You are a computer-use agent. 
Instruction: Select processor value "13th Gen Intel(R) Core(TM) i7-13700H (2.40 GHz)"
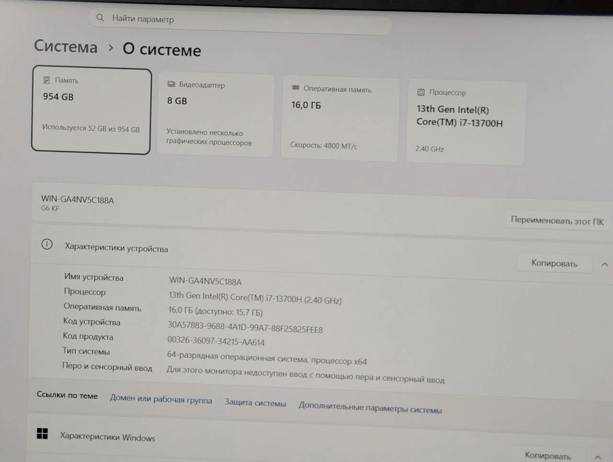255,298
